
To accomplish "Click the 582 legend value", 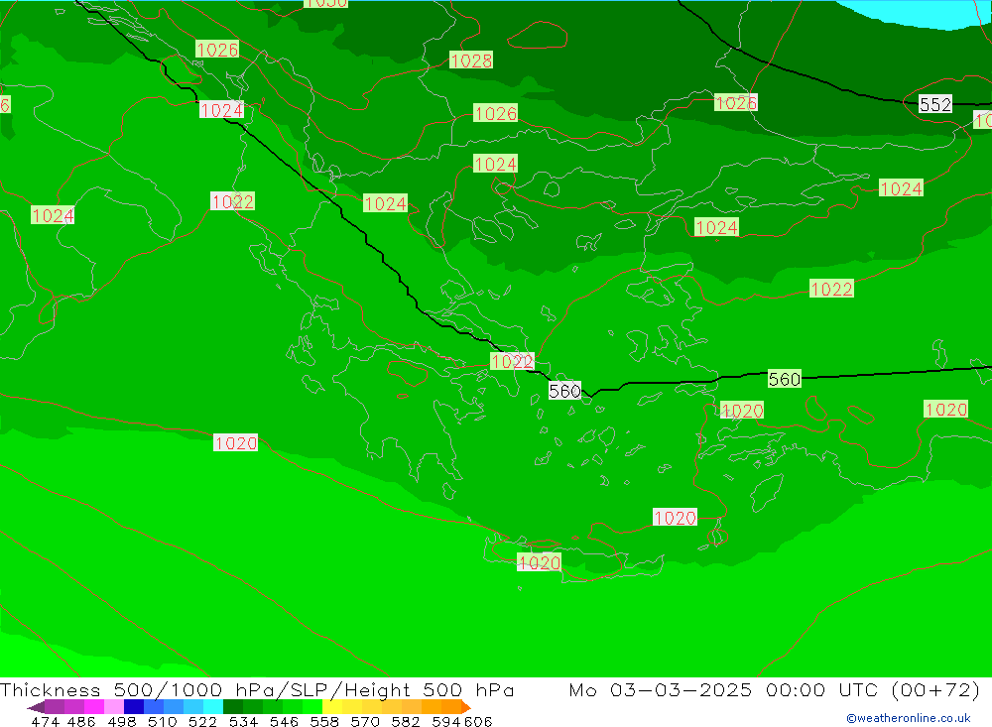I will [405, 721].
